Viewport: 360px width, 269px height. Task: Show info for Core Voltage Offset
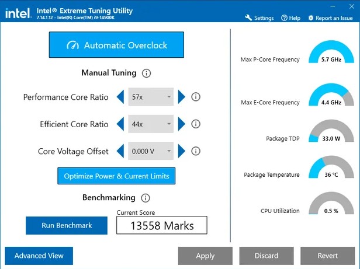click(x=196, y=151)
